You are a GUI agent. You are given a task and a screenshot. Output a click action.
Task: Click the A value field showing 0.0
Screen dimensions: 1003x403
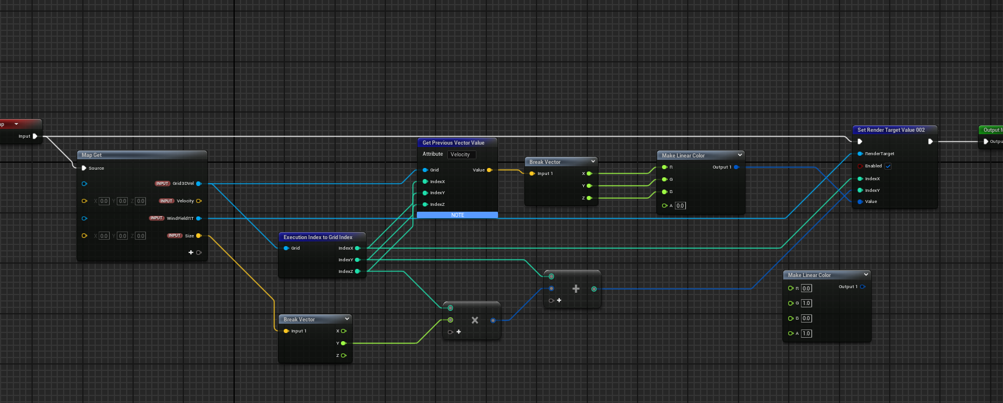(x=680, y=206)
